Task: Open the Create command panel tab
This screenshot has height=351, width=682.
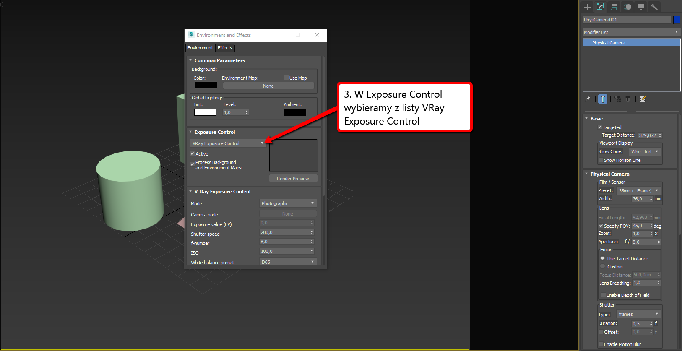Action: [587, 7]
